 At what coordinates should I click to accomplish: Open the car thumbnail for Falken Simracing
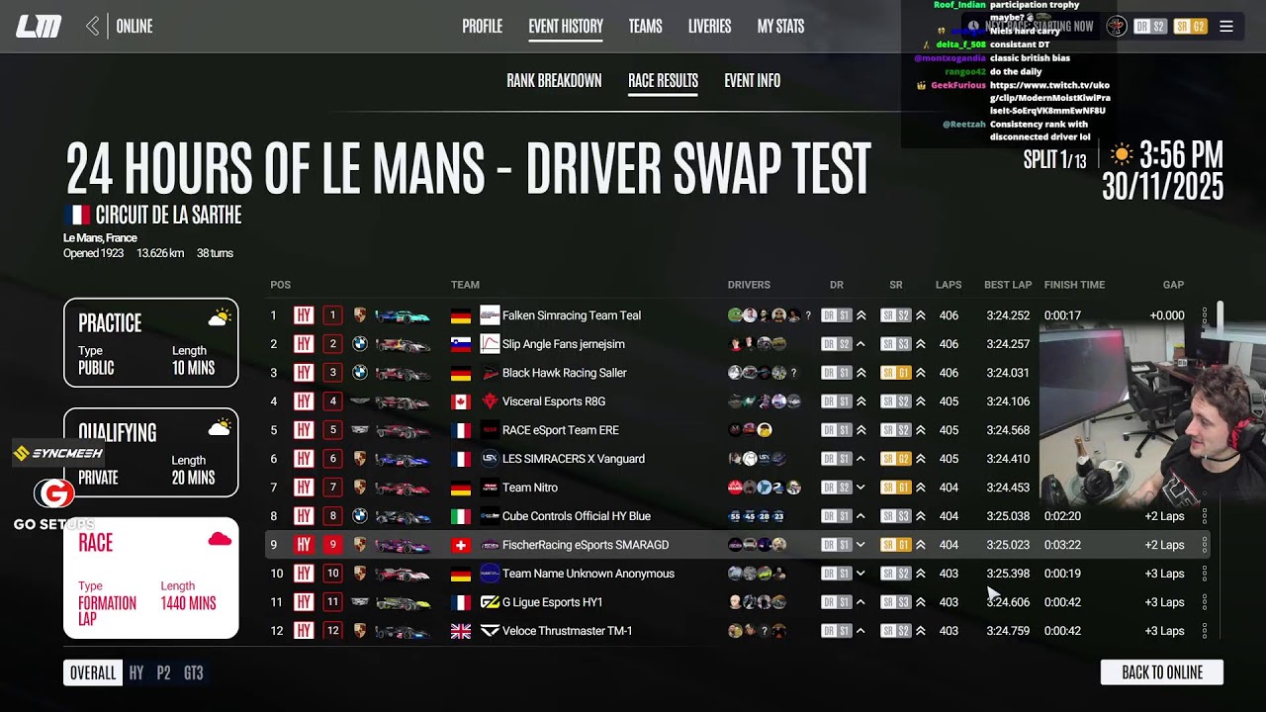403,315
